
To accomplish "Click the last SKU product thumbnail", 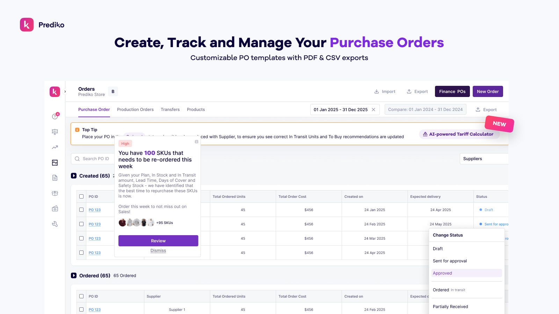I will [x=151, y=223].
